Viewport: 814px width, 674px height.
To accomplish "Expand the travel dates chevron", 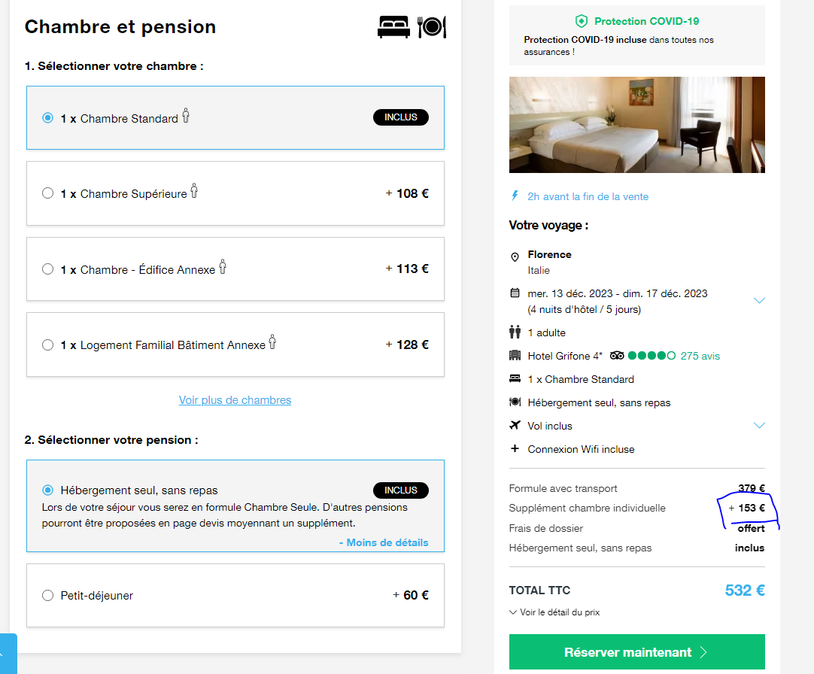I will (759, 301).
